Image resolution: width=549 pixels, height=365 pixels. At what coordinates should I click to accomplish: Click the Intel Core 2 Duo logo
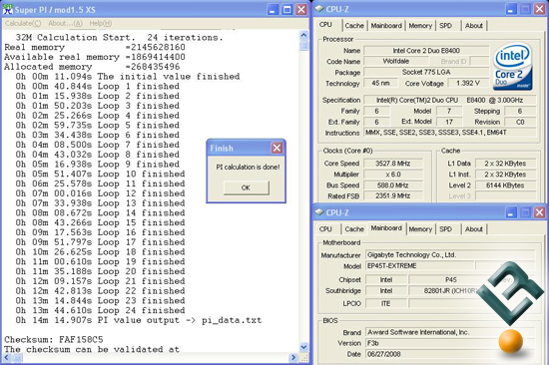coord(513,67)
